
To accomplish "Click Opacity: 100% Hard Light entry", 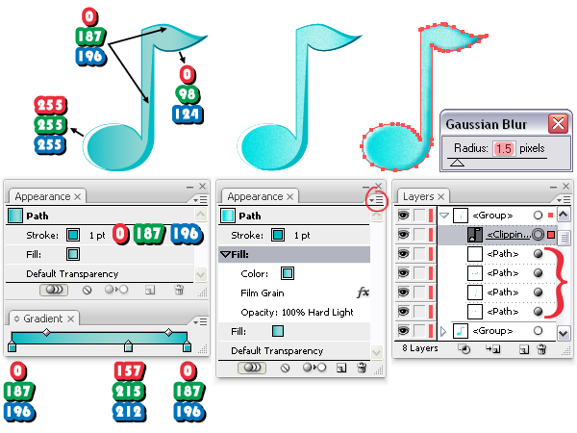I will click(x=297, y=312).
